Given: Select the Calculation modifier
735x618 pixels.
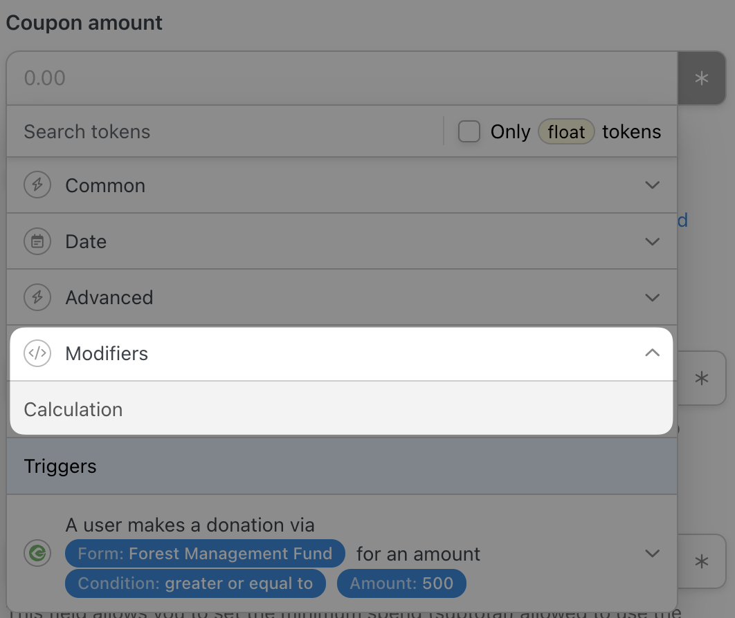Looking at the screenshot, I should click(341, 410).
